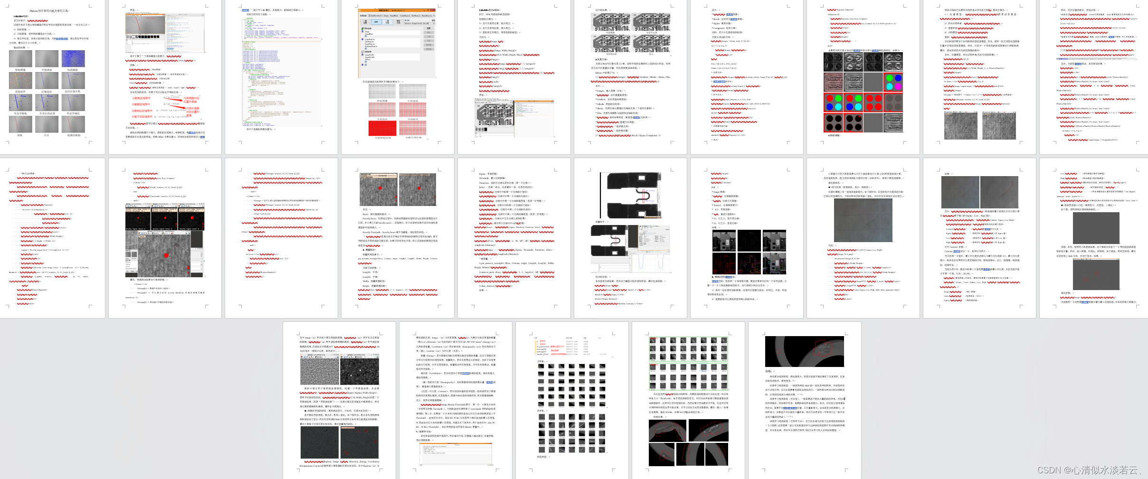
Task: Select the top-left gray picture on page nineteen
Action: click(960, 193)
